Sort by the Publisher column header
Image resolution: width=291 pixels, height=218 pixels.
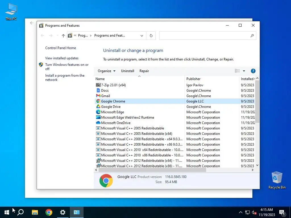212,79
